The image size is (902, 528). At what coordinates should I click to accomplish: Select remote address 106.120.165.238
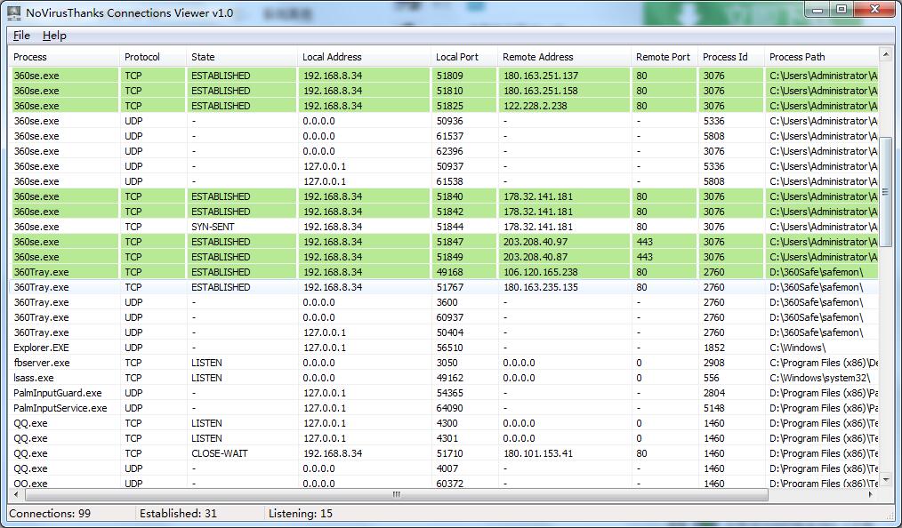(x=541, y=272)
